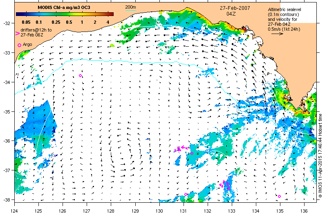Image resolution: width=327 pixels, height=213 pixels.
Task: Click the Argo float marker near 131E, 38S
Action: click(x=186, y=195)
